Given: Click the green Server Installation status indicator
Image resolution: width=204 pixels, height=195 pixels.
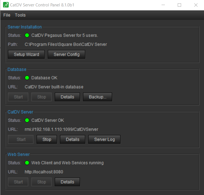Looking at the screenshot, I should (27, 35).
